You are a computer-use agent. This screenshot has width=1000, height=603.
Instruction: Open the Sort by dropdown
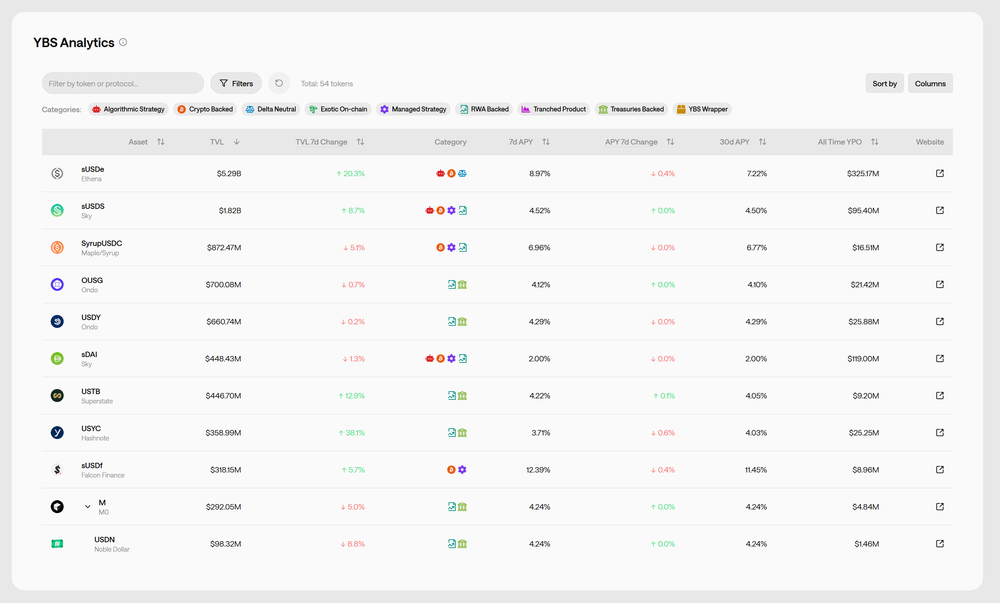pos(884,83)
